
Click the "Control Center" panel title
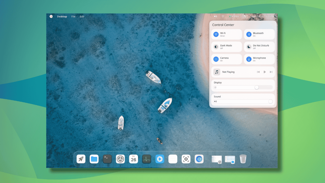coord(223,25)
